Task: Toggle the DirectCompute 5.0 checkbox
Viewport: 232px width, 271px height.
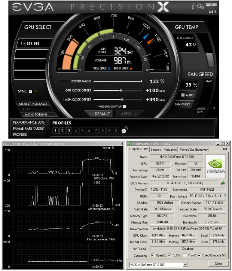Action: [x=199, y=255]
